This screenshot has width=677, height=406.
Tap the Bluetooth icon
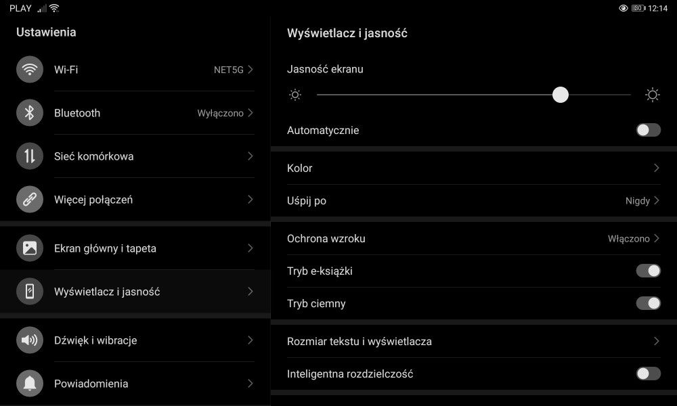pyautogui.click(x=29, y=112)
